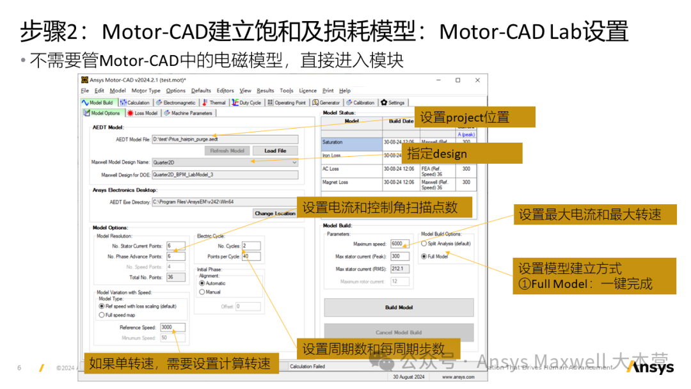Click the Refresh Model button

[x=227, y=150]
